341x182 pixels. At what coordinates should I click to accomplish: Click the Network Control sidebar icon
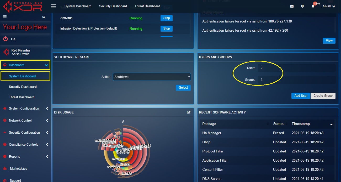coord(4,121)
